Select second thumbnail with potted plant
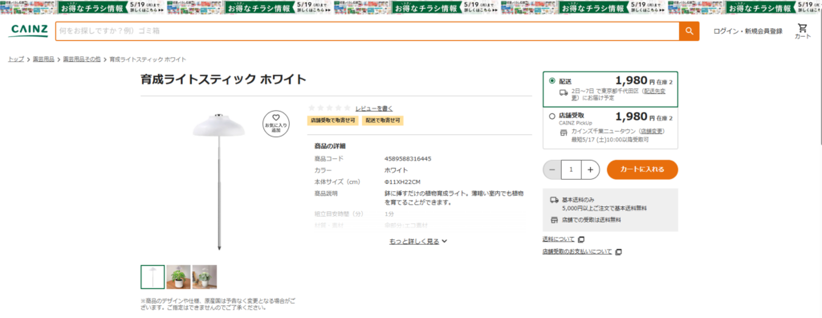Image resolution: width=822 pixels, height=318 pixels. coord(178,277)
